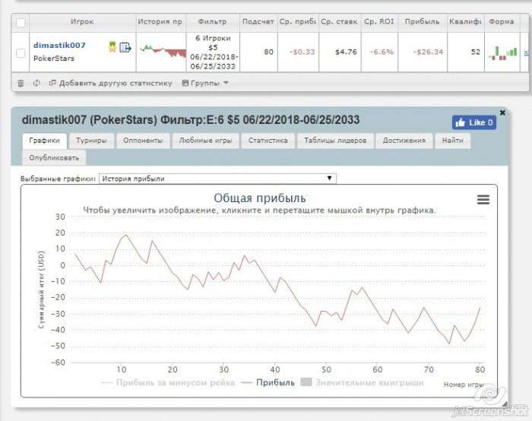Toggle Прибыль за минусом рейка legend

pyautogui.click(x=168, y=383)
